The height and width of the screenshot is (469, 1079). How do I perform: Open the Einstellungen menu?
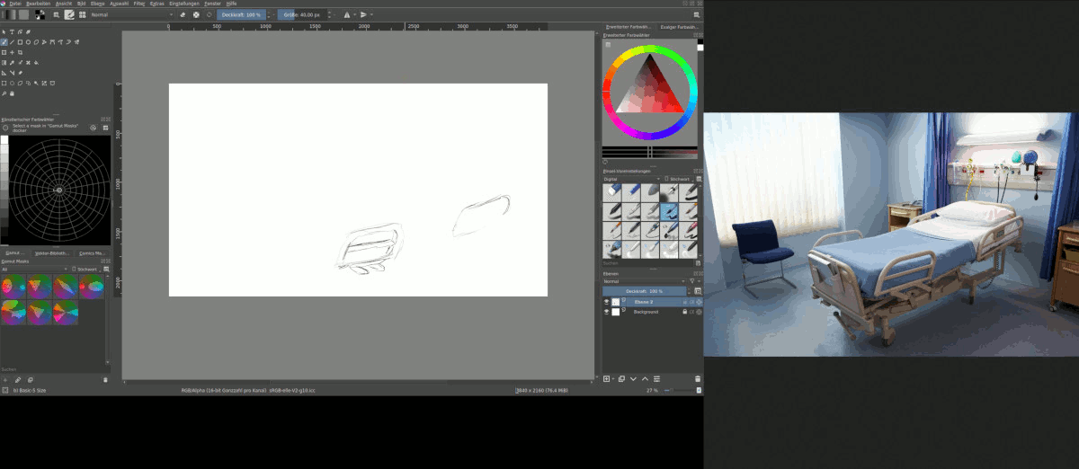[x=184, y=4]
